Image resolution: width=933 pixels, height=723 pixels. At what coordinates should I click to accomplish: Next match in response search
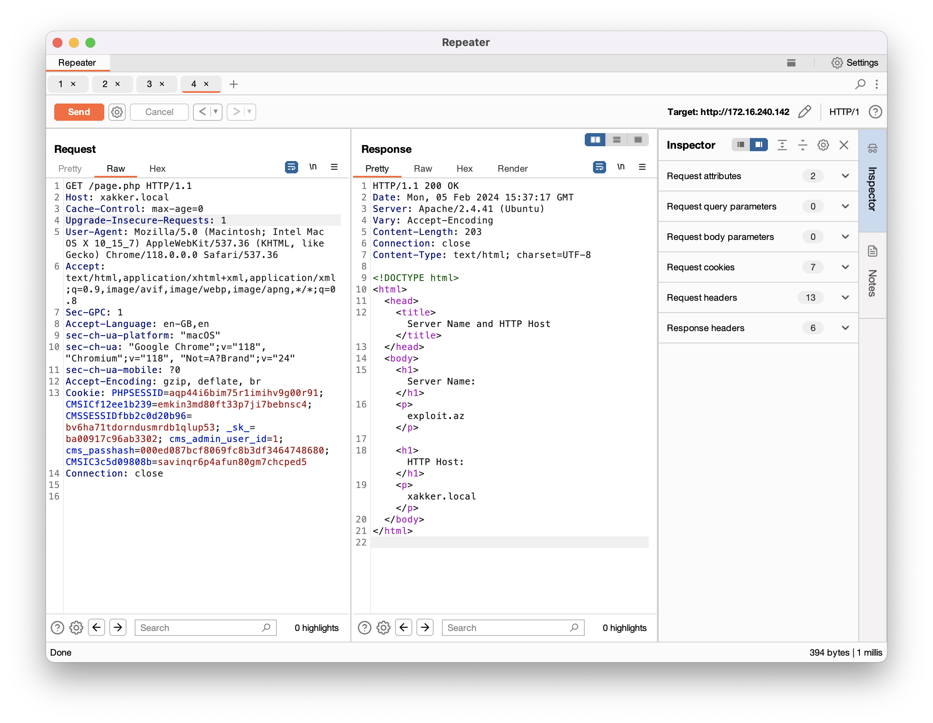coord(425,627)
